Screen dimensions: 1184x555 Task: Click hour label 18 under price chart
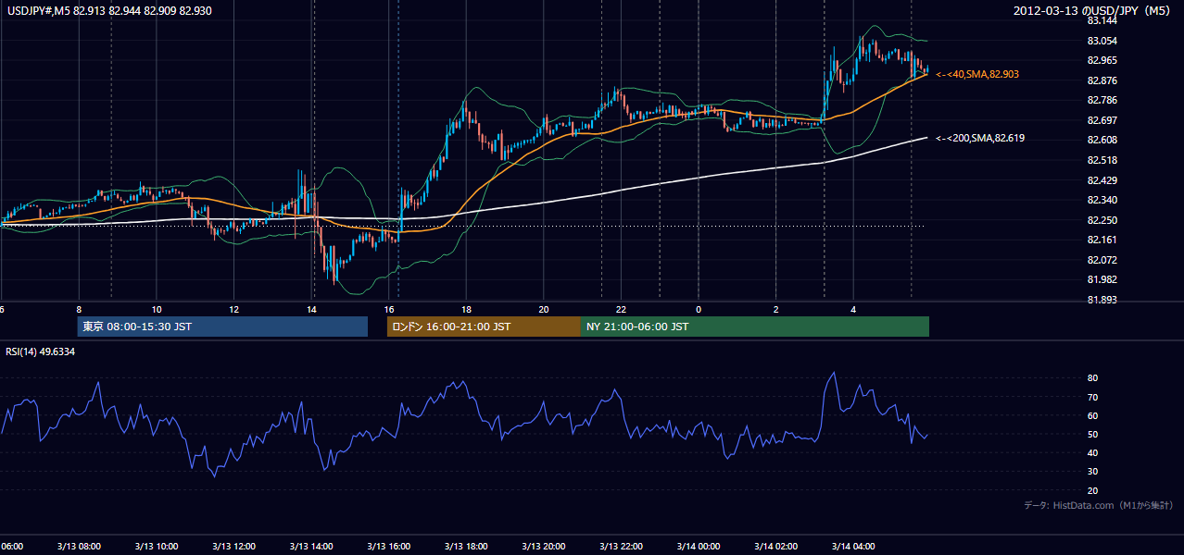pyautogui.click(x=466, y=309)
